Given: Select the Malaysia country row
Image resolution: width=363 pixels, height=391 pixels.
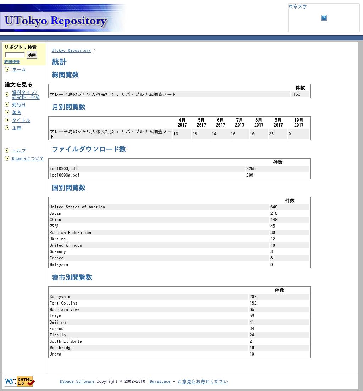Looking at the screenshot, I should (179, 264).
